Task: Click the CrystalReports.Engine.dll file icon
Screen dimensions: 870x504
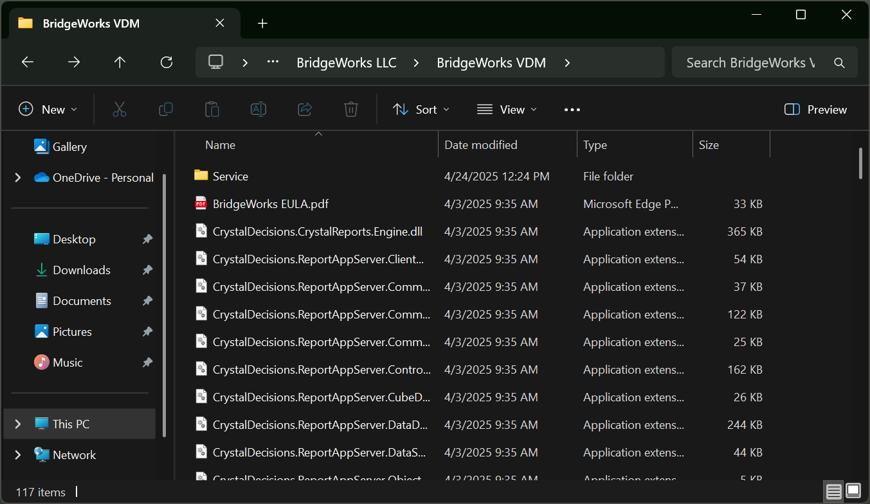Action: point(201,231)
